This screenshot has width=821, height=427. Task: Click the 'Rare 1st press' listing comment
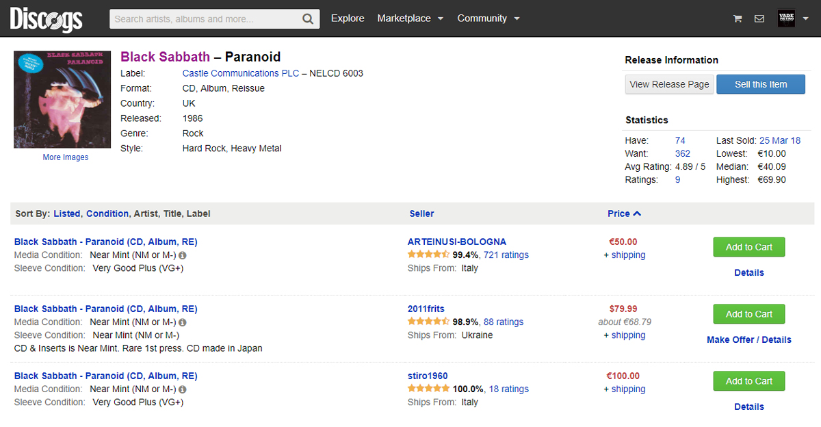pos(138,348)
